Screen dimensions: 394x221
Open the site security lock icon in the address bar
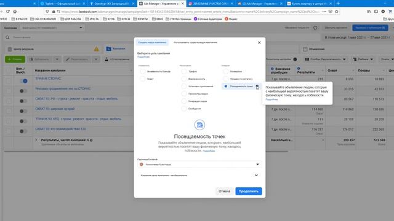click(54, 12)
